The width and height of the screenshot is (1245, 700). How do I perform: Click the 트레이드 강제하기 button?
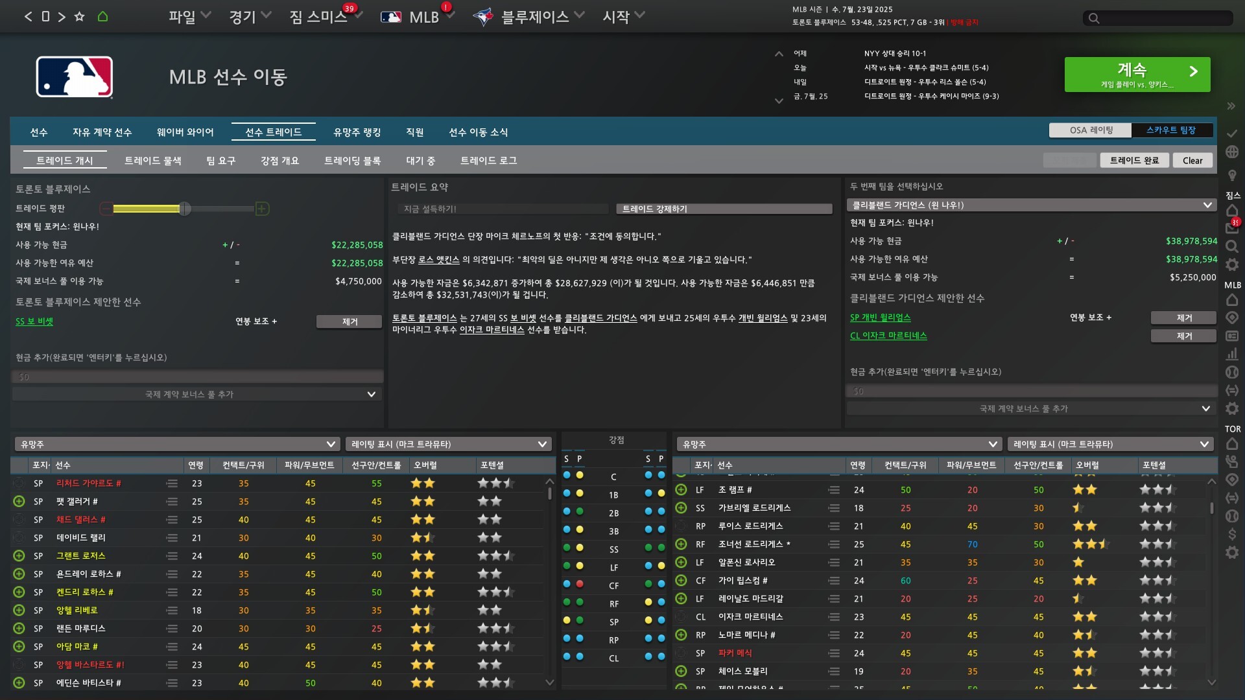[x=724, y=209]
